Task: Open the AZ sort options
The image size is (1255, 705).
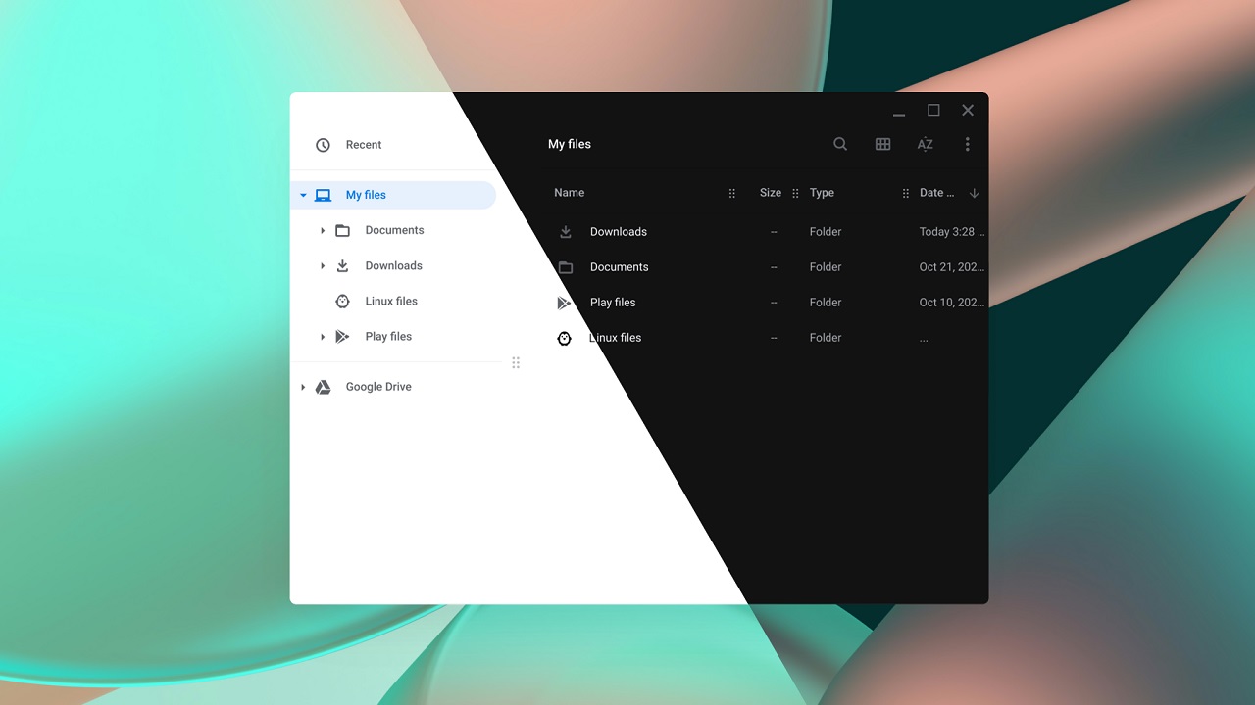Action: (x=925, y=144)
